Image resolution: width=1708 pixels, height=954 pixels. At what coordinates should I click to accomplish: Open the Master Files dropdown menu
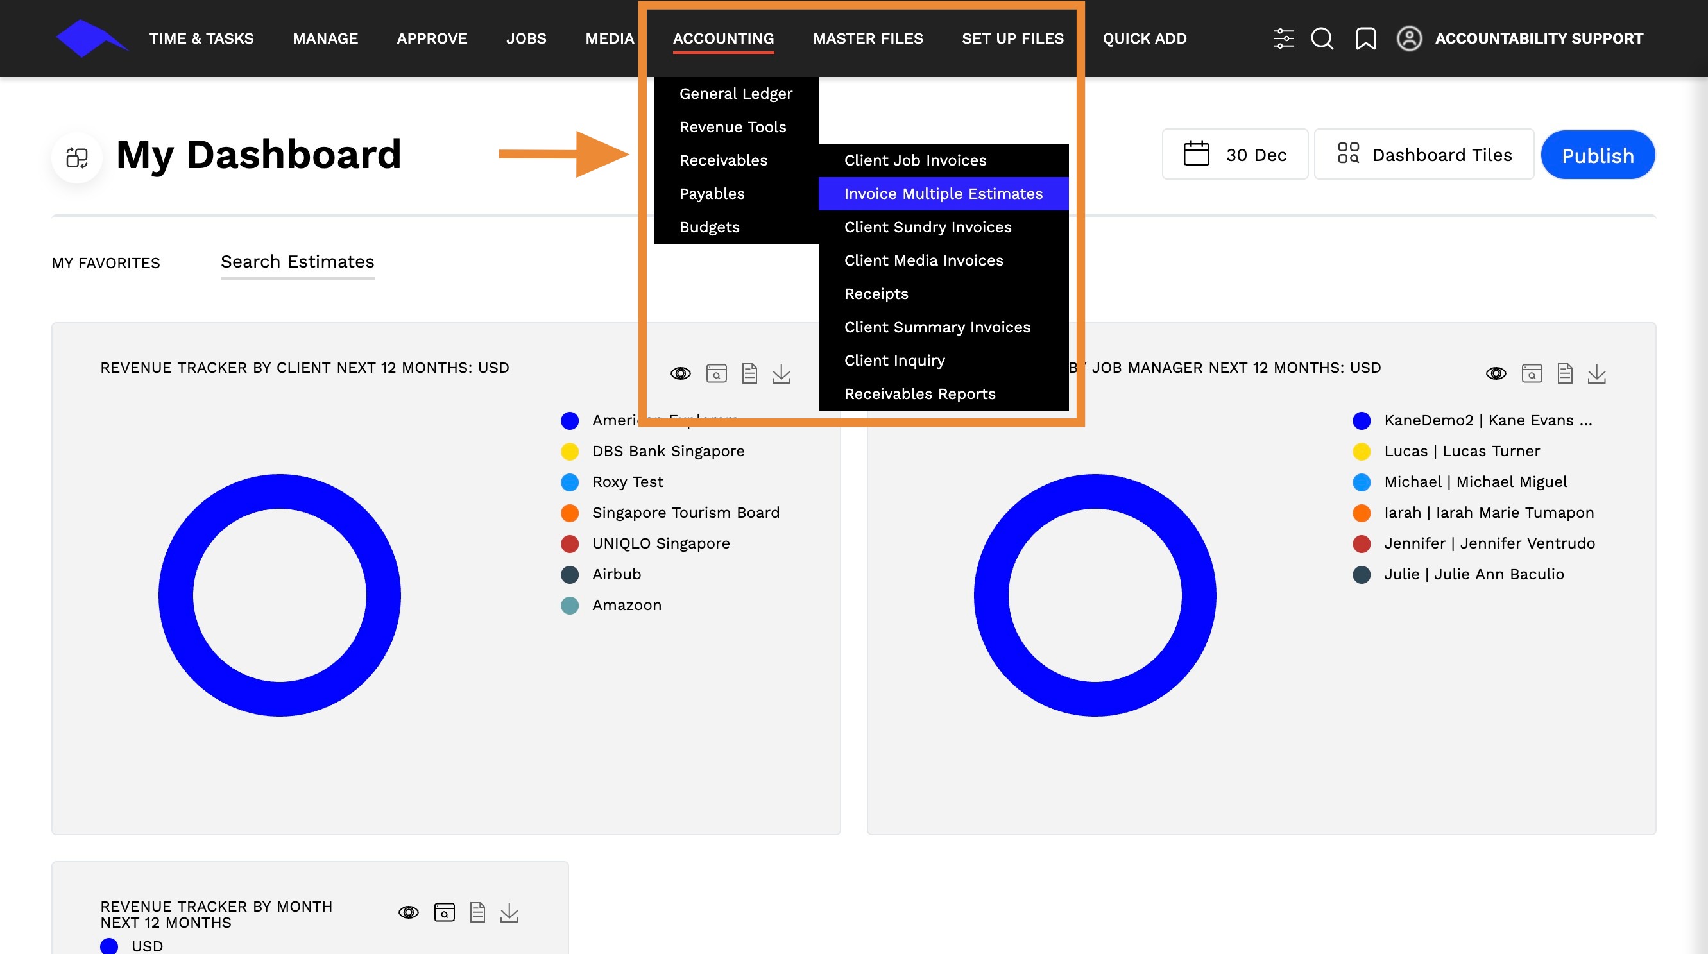click(x=867, y=38)
